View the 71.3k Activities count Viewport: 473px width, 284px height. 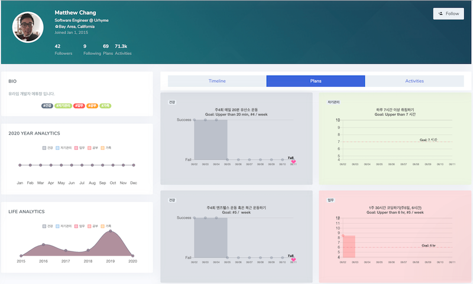123,50
